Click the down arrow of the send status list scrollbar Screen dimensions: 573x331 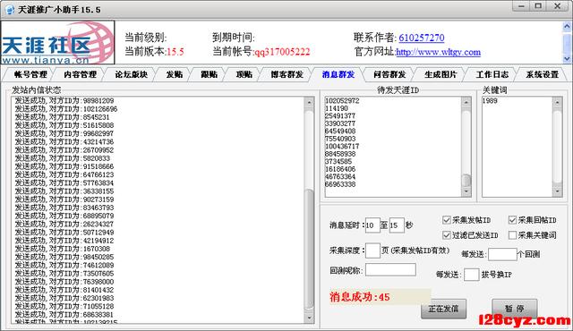309,318
